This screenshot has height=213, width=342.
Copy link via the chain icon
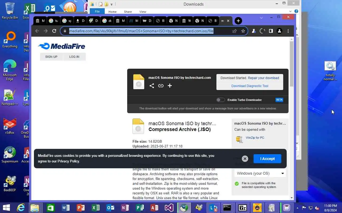(161, 86)
